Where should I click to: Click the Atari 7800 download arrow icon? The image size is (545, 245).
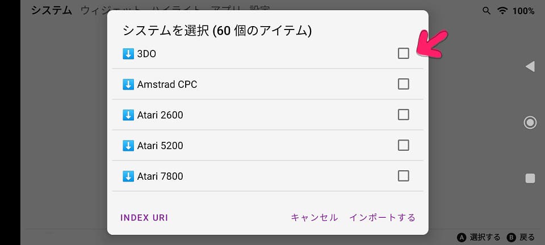click(128, 176)
